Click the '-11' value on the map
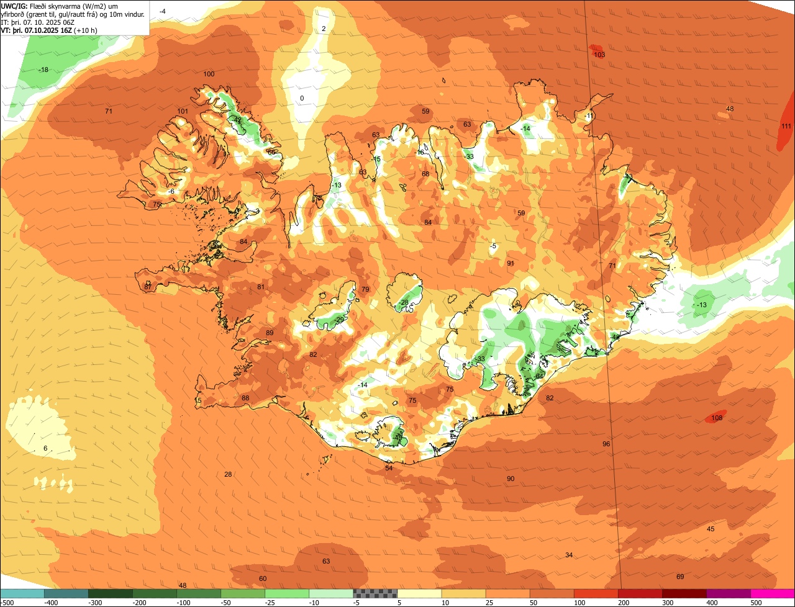This screenshot has width=795, height=607. (x=589, y=115)
